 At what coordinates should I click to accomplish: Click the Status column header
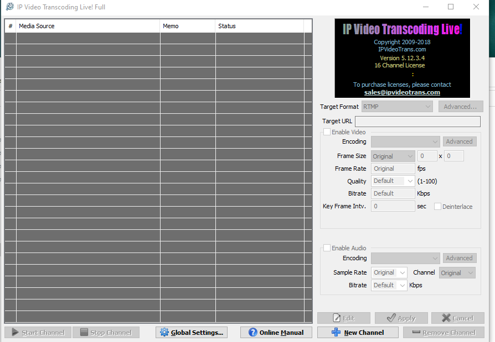(259, 26)
